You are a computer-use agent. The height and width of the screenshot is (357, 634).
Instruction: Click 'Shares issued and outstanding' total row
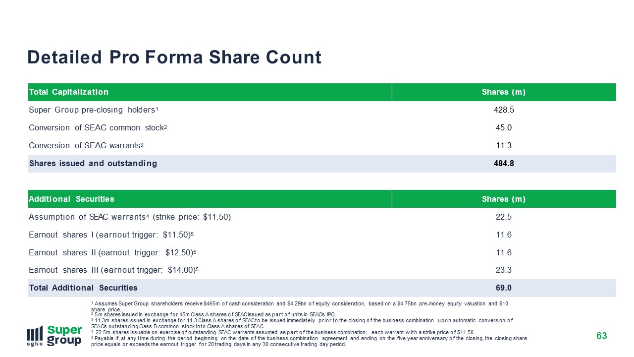pyautogui.click(x=322, y=164)
